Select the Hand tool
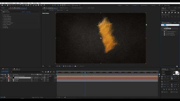 [8, 5]
